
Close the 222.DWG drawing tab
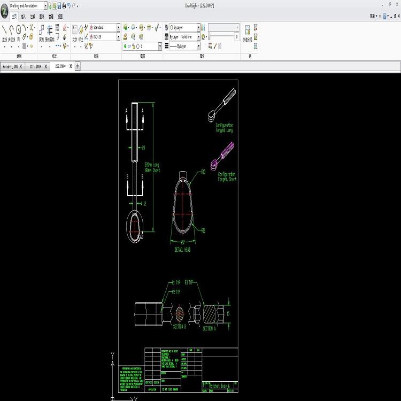(71, 66)
